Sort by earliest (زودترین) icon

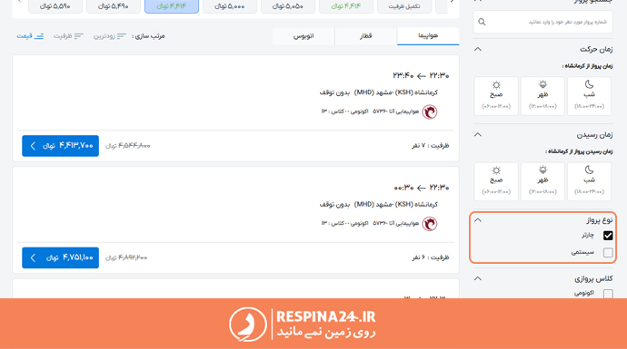(x=122, y=36)
